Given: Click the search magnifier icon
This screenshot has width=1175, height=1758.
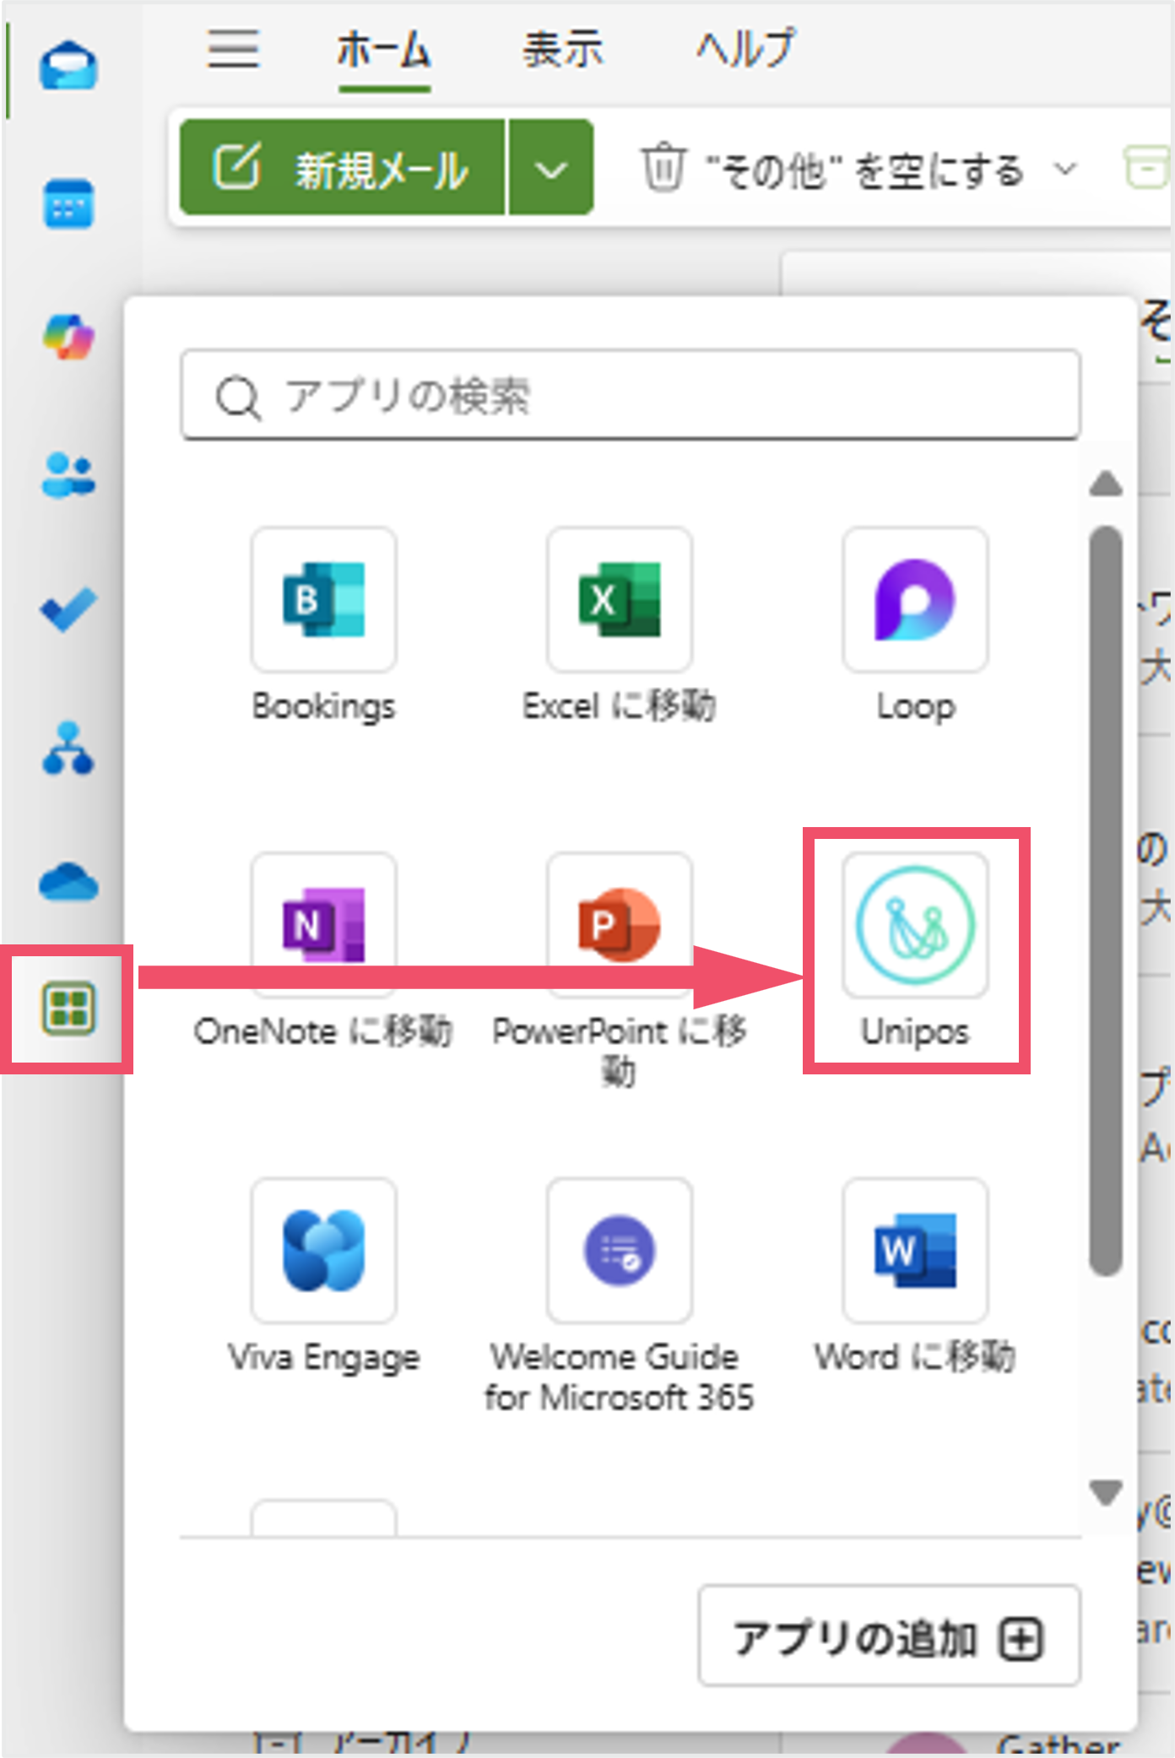Looking at the screenshot, I should coord(237,397).
